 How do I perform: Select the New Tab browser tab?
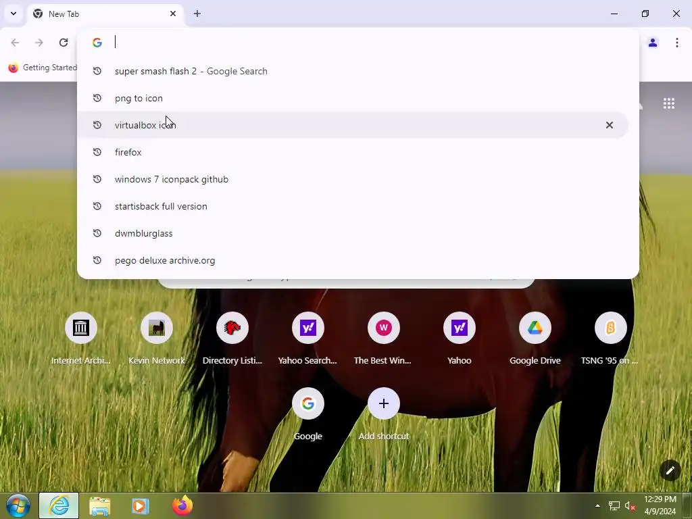click(x=106, y=14)
